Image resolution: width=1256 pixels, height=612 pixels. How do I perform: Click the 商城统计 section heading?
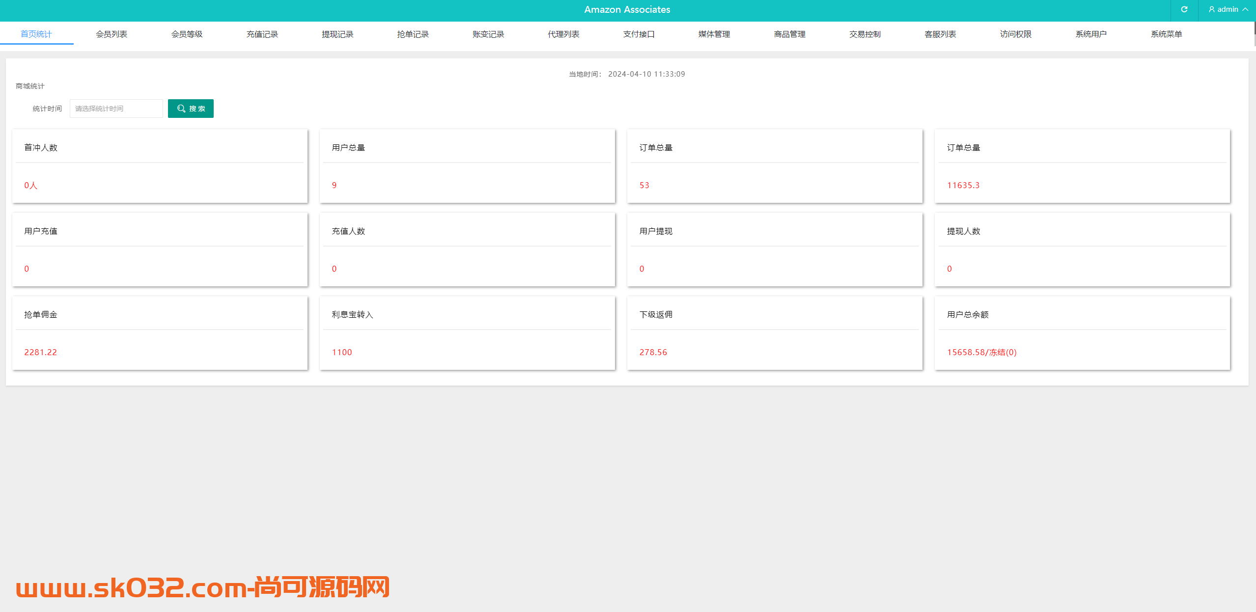(x=30, y=86)
